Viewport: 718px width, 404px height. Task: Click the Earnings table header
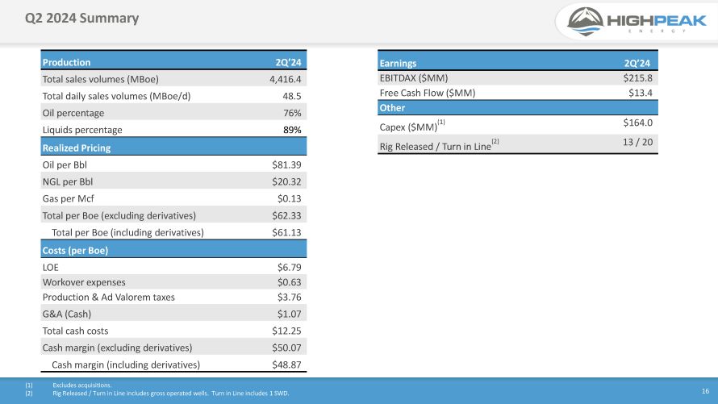click(x=398, y=62)
